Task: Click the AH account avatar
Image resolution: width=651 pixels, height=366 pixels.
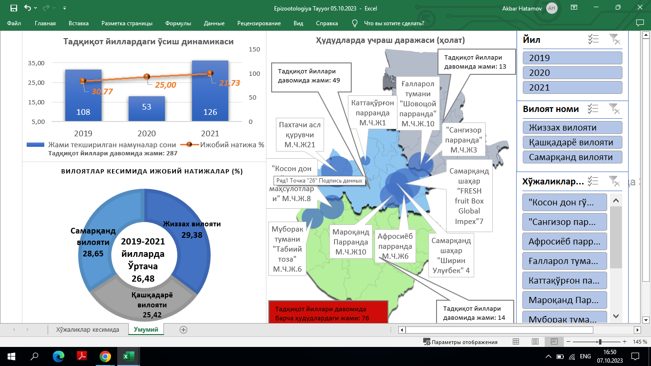Action: tap(552, 8)
